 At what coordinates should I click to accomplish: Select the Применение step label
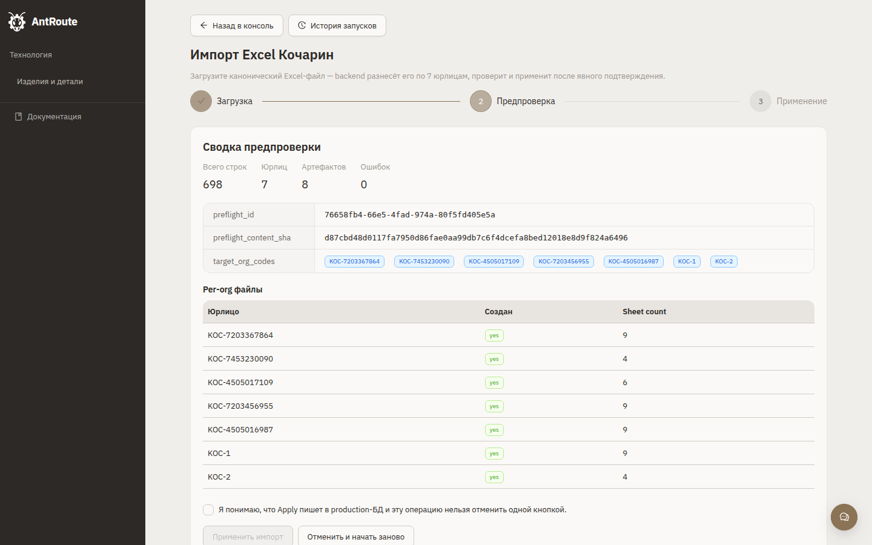(802, 101)
